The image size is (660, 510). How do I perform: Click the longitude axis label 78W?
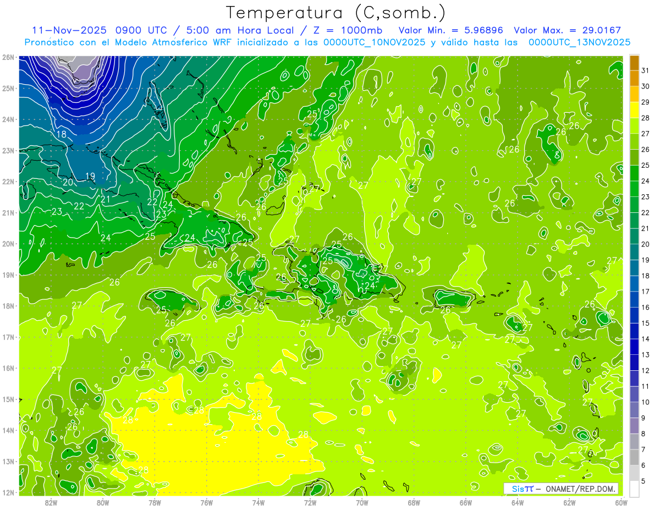click(x=155, y=502)
